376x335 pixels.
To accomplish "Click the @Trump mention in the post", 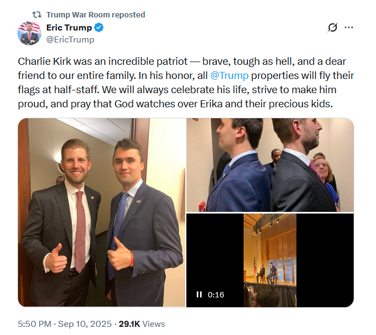I will click(x=229, y=75).
